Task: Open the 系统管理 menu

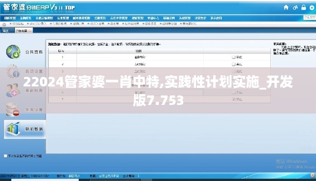Action: (x=185, y=18)
